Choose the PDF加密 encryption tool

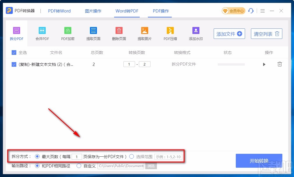[x=68, y=33]
